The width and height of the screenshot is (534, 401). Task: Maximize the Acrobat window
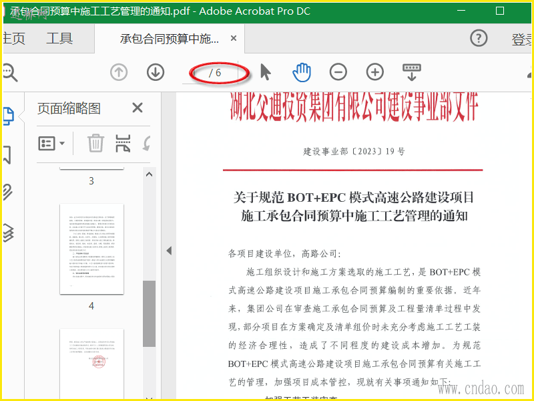[500, 11]
